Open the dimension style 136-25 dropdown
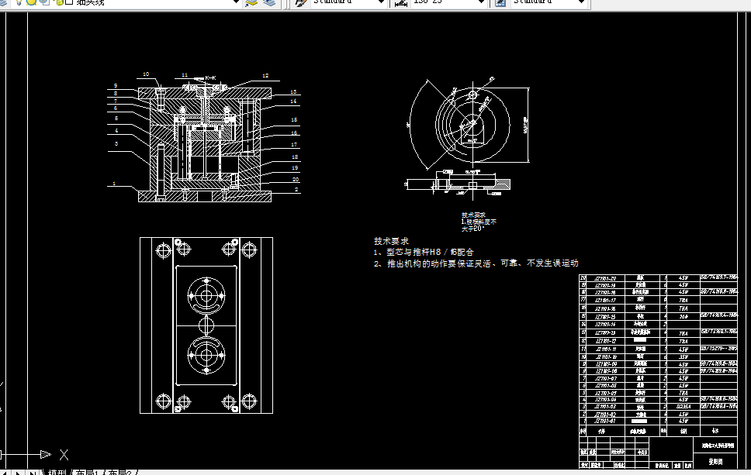This screenshot has height=475, width=751. (x=483, y=4)
